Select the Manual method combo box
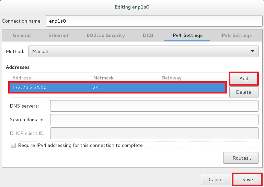This screenshot has height=187, width=264. tap(143, 51)
